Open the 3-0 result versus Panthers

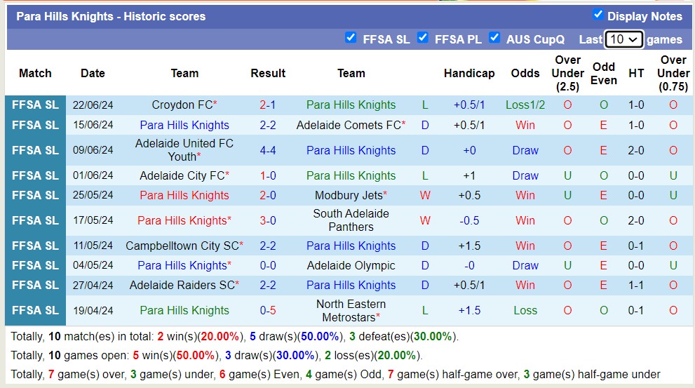[268, 220]
